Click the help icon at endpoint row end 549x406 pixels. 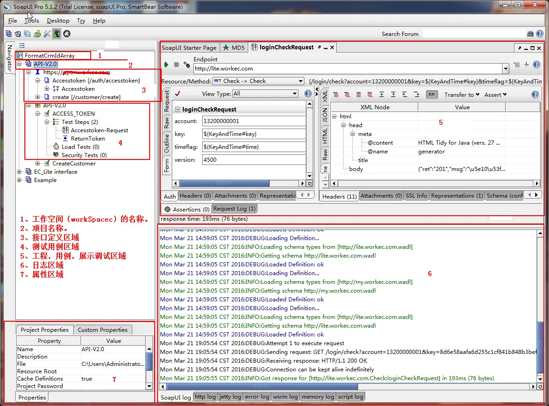pyautogui.click(x=537, y=65)
